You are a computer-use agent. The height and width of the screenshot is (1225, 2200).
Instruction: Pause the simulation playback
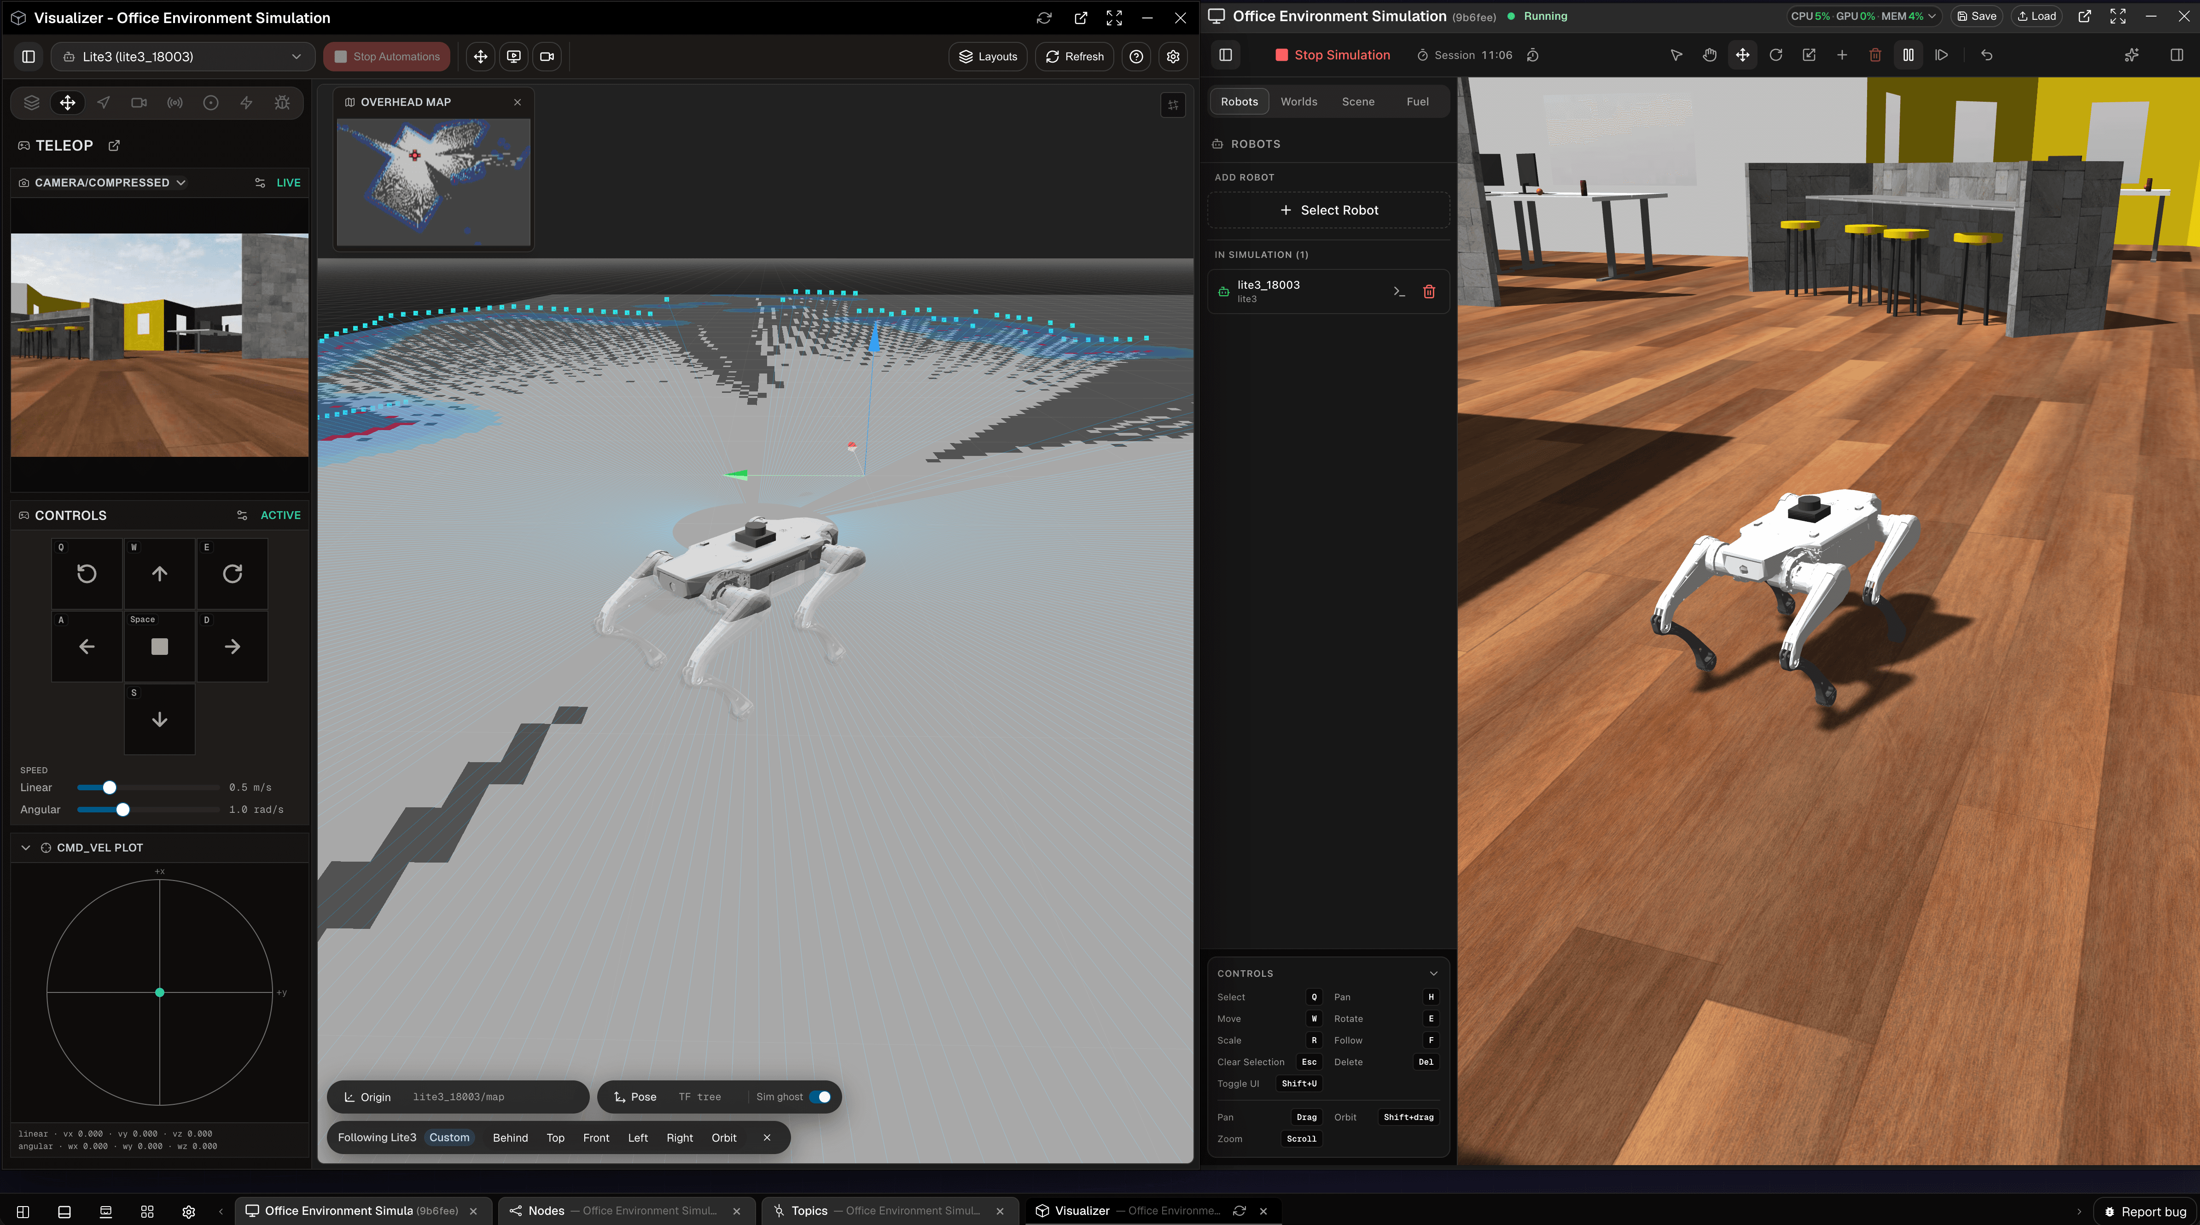click(1908, 55)
